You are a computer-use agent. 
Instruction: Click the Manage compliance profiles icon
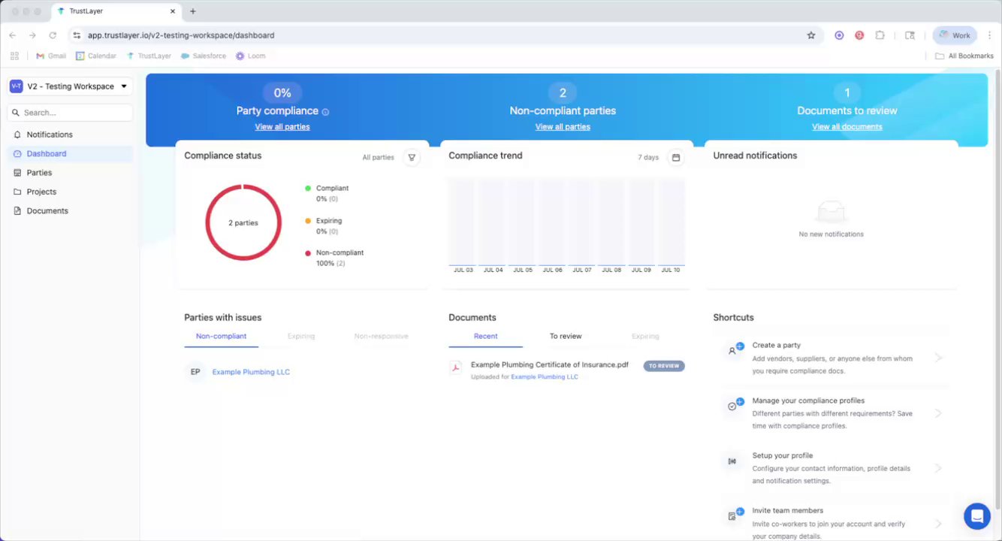coord(735,405)
